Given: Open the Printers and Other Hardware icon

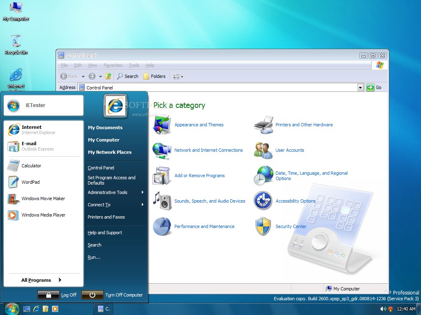Looking at the screenshot, I should pos(264,125).
